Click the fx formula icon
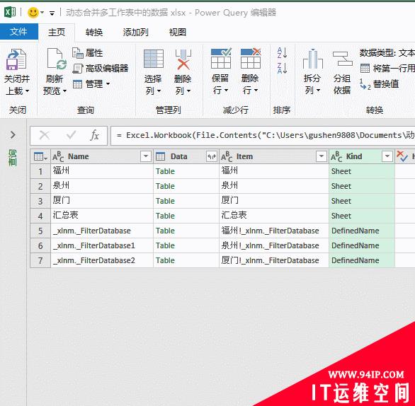 (x=94, y=135)
